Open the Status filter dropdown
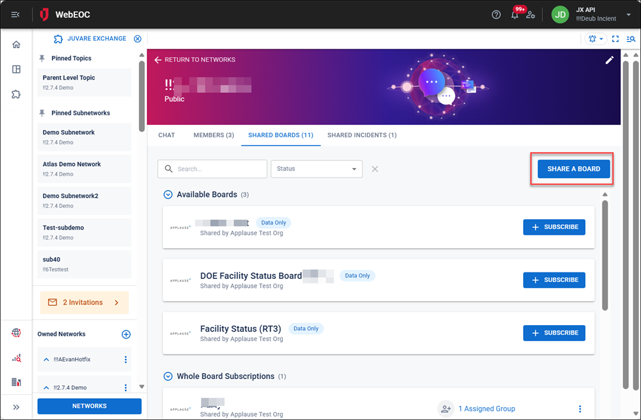Viewport: 641px width, 420px height. point(317,169)
